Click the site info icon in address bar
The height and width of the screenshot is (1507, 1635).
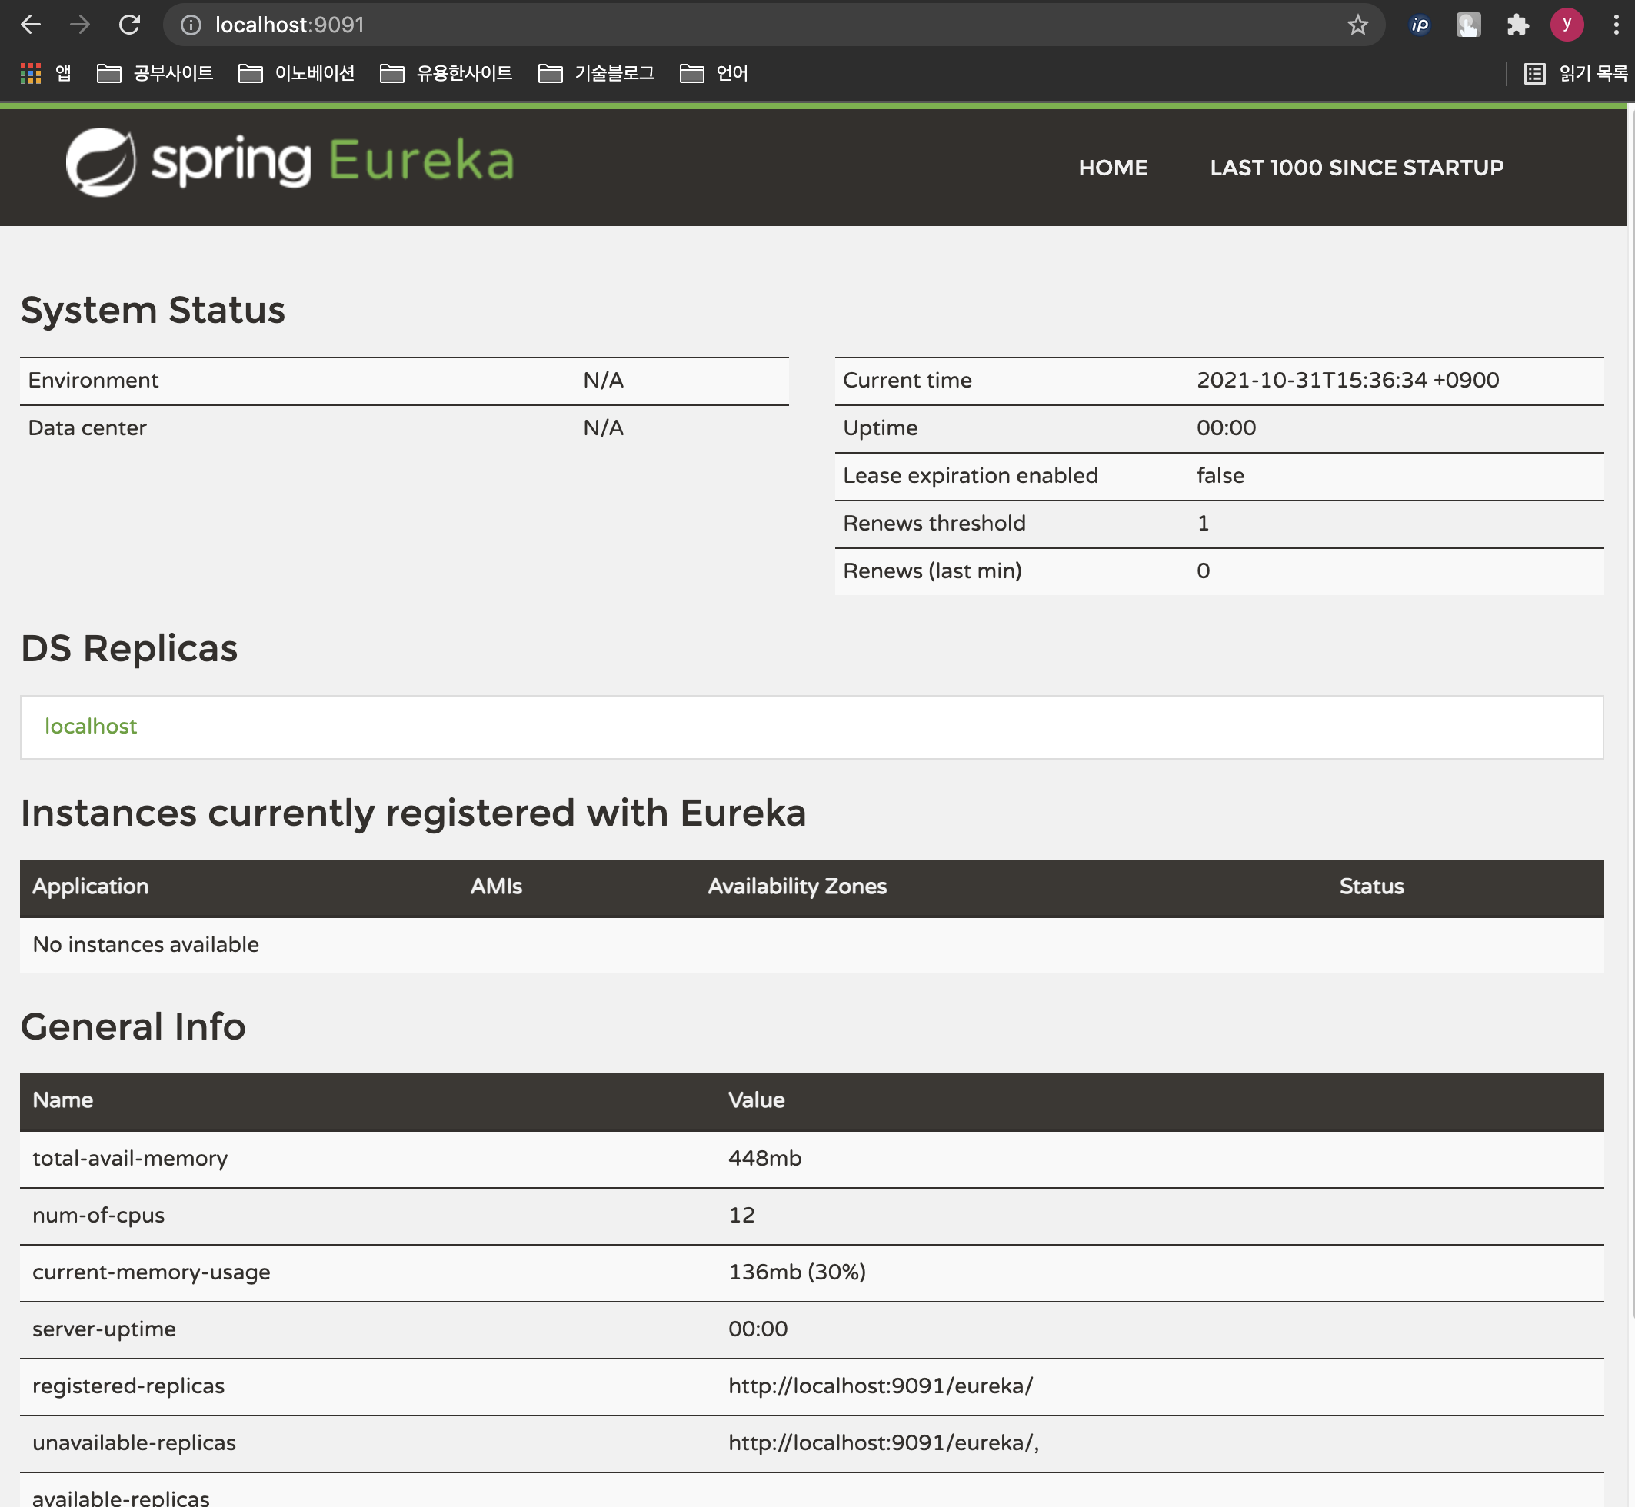[191, 25]
